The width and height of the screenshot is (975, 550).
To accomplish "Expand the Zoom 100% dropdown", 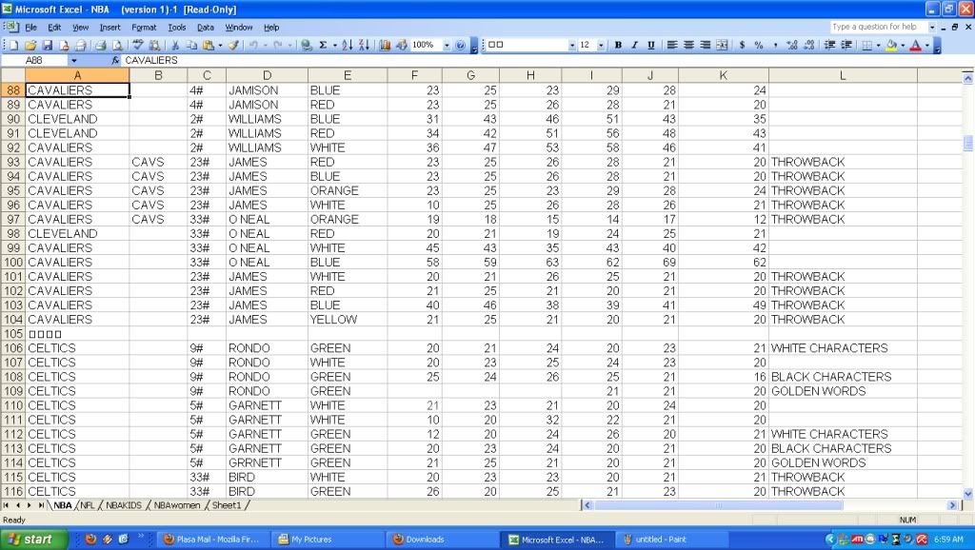I will point(447,46).
